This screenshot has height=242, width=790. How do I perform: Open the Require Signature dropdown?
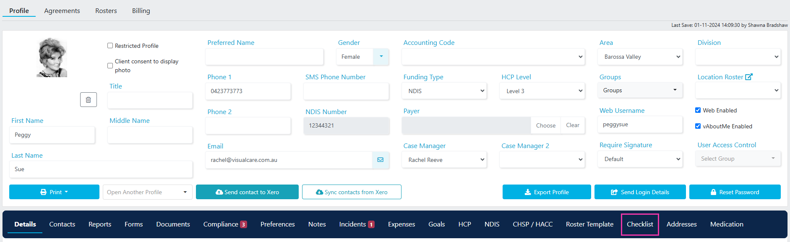pyautogui.click(x=640, y=159)
